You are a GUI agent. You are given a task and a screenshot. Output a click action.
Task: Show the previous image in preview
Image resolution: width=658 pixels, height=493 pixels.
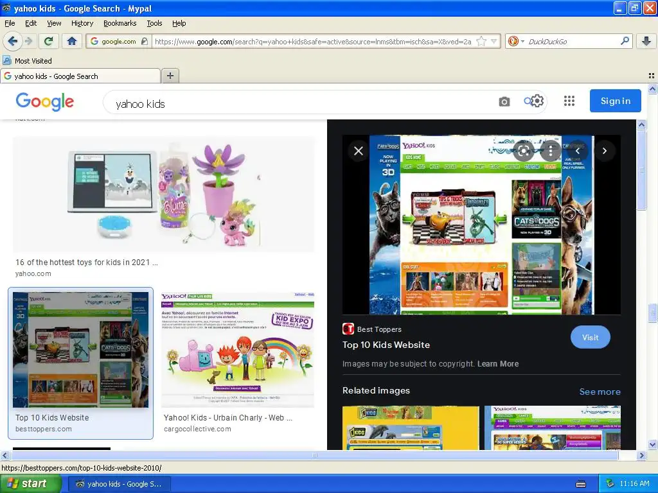point(578,151)
